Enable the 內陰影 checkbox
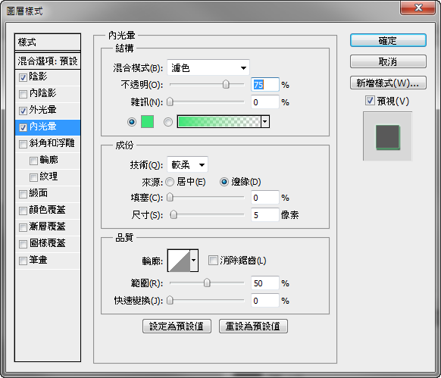The image size is (441, 378). (x=23, y=94)
